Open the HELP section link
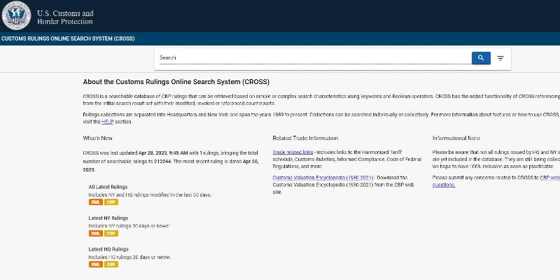560x280 pixels. (107, 122)
